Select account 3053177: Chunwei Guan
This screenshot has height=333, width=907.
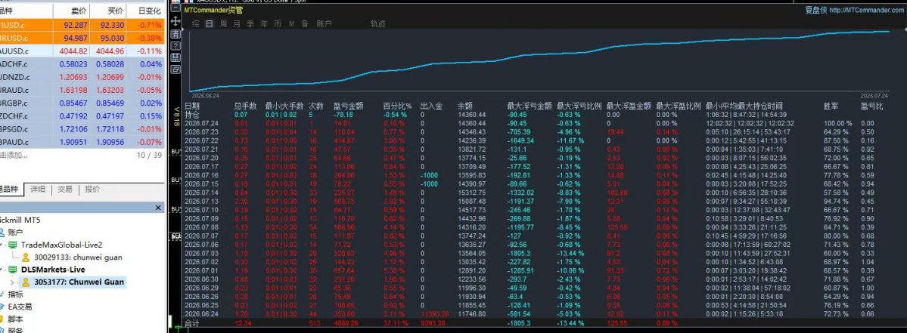point(79,282)
